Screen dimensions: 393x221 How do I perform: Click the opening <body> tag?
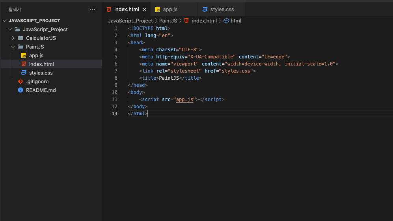pos(136,92)
